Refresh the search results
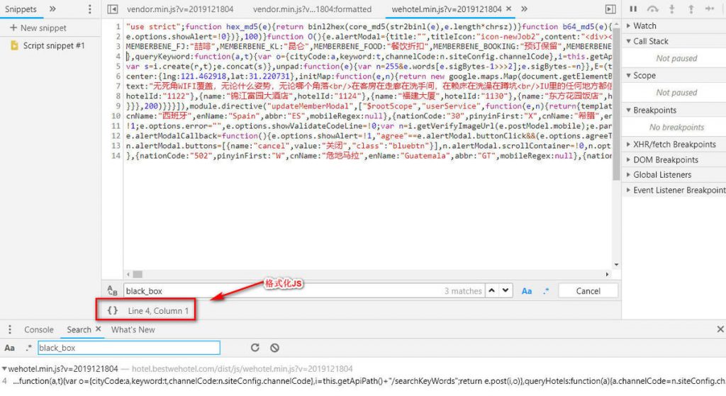Image resolution: width=726 pixels, height=396 pixels. point(255,347)
